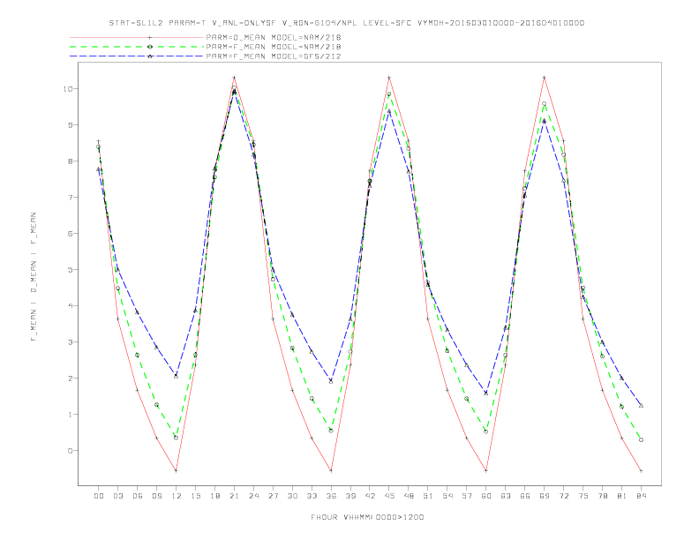The width and height of the screenshot is (699, 540).
Task: Click x-axis forecast hour label 24
Action: point(253,496)
